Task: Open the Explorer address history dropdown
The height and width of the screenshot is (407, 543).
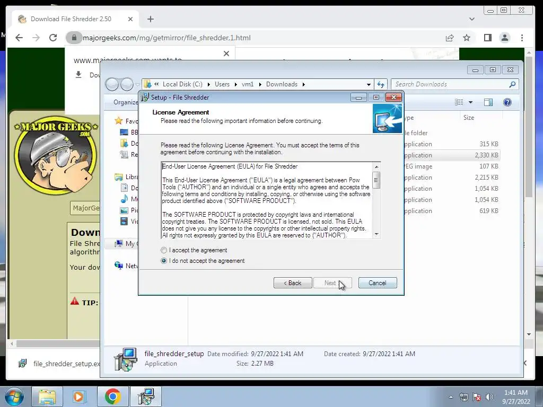Action: [369, 84]
